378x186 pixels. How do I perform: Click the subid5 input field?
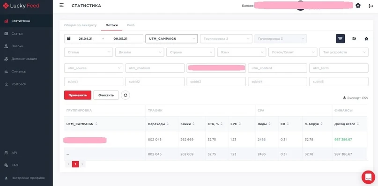[339, 82]
